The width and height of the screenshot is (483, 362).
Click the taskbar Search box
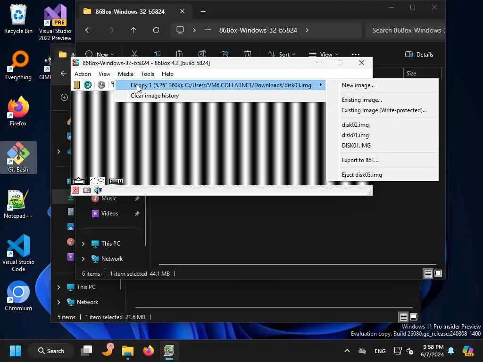click(51, 351)
